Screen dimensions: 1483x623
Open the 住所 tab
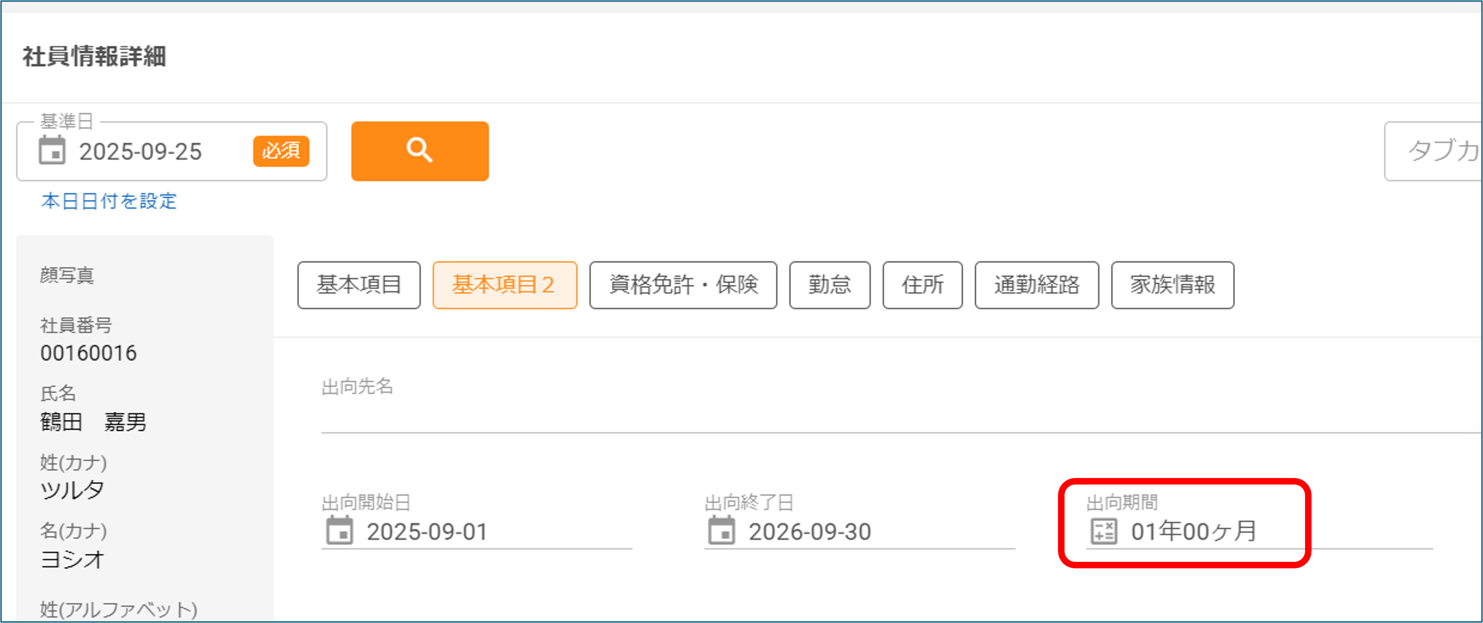(922, 285)
